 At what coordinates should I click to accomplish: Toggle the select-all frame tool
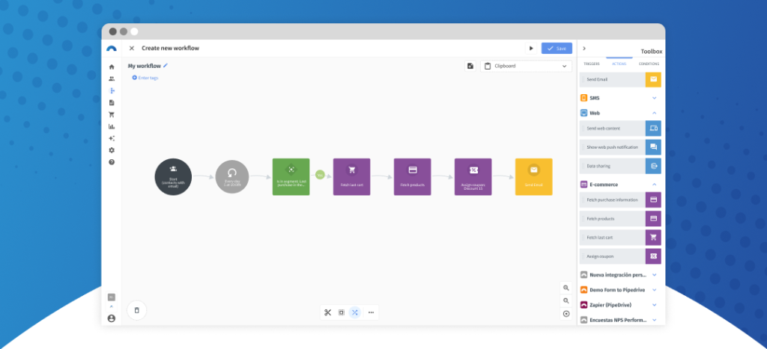[342, 312]
